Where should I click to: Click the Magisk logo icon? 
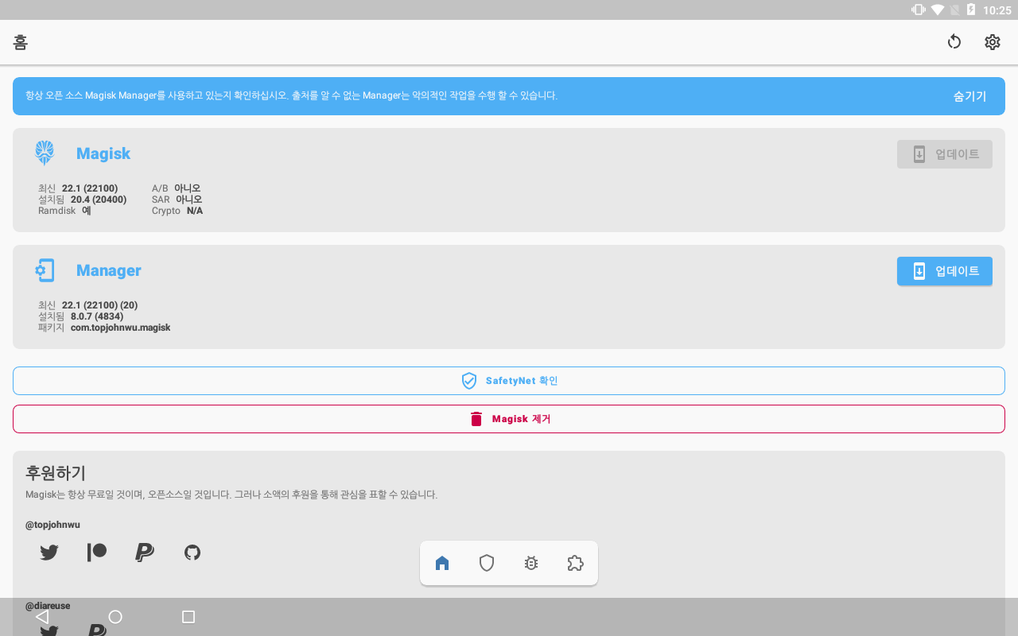click(45, 153)
